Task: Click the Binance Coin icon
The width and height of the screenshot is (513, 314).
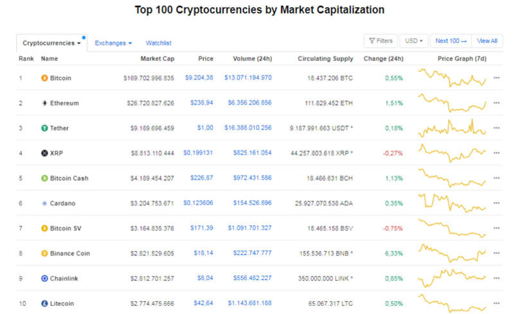Action: click(44, 253)
